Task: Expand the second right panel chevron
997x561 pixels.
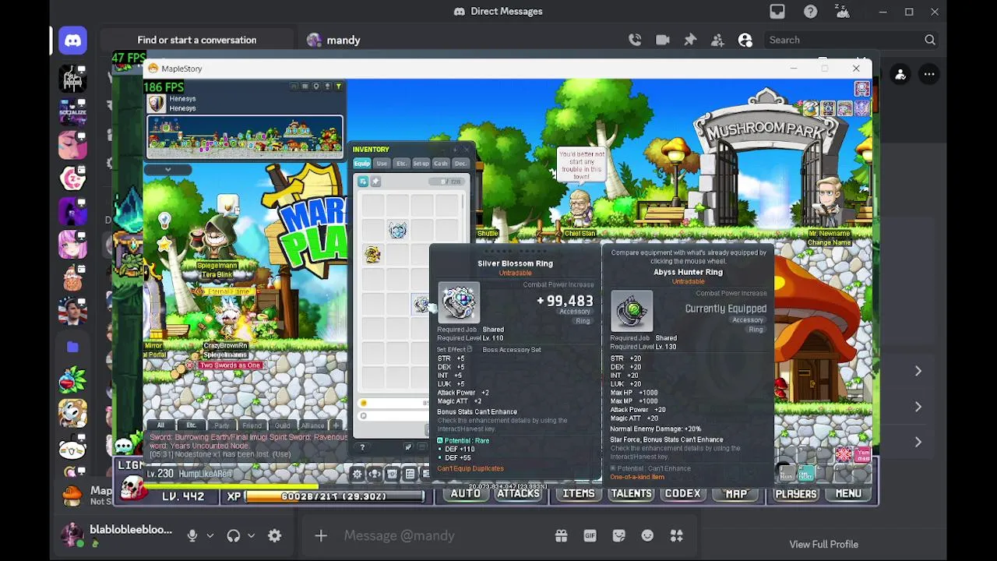Action: click(x=918, y=407)
